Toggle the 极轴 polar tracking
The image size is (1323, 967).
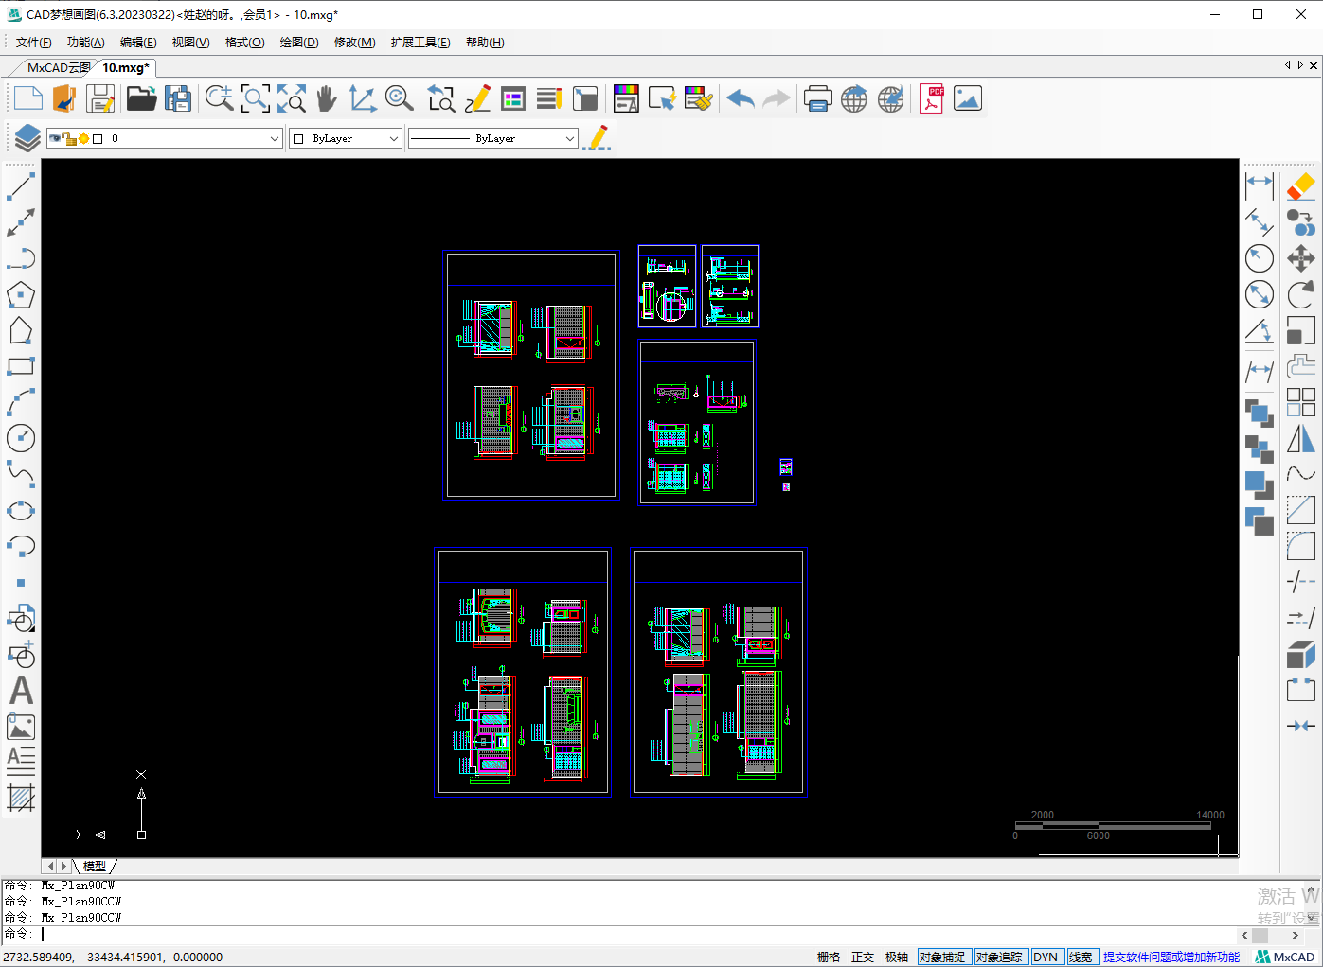tap(897, 957)
